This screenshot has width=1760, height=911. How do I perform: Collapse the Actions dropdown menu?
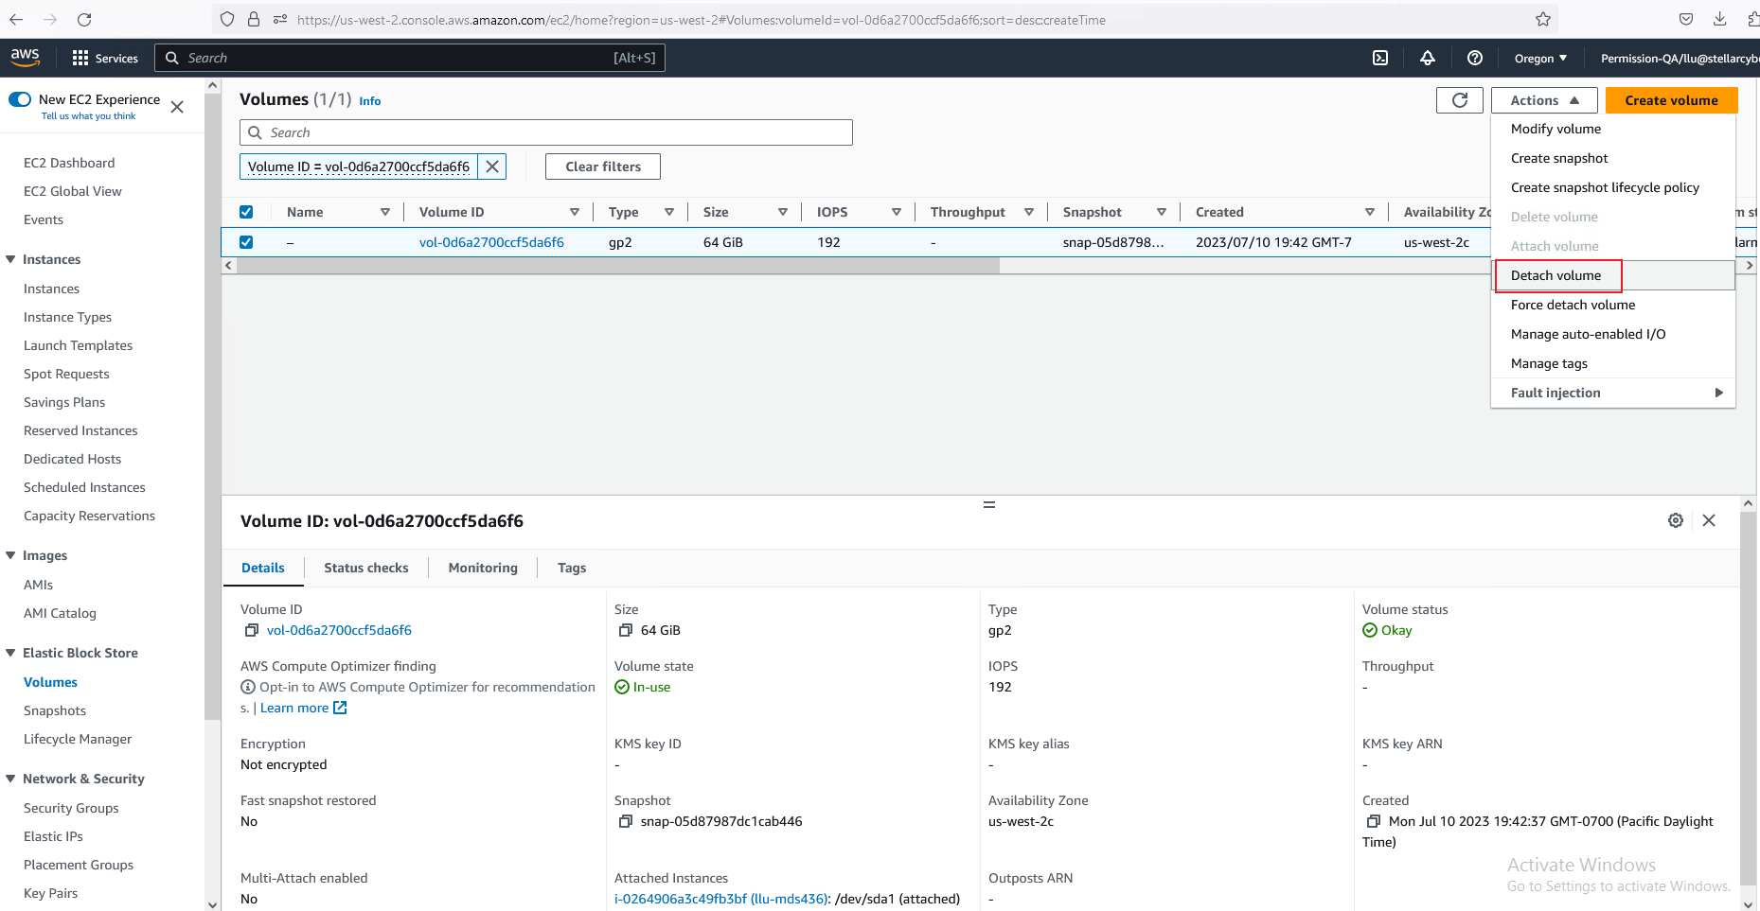pyautogui.click(x=1544, y=100)
